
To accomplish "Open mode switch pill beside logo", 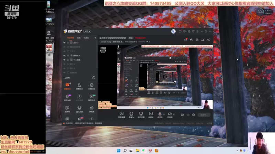I will pyautogui.click(x=87, y=31).
